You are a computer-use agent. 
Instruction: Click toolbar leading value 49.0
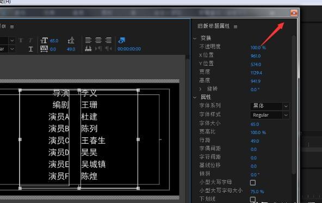tap(71, 49)
